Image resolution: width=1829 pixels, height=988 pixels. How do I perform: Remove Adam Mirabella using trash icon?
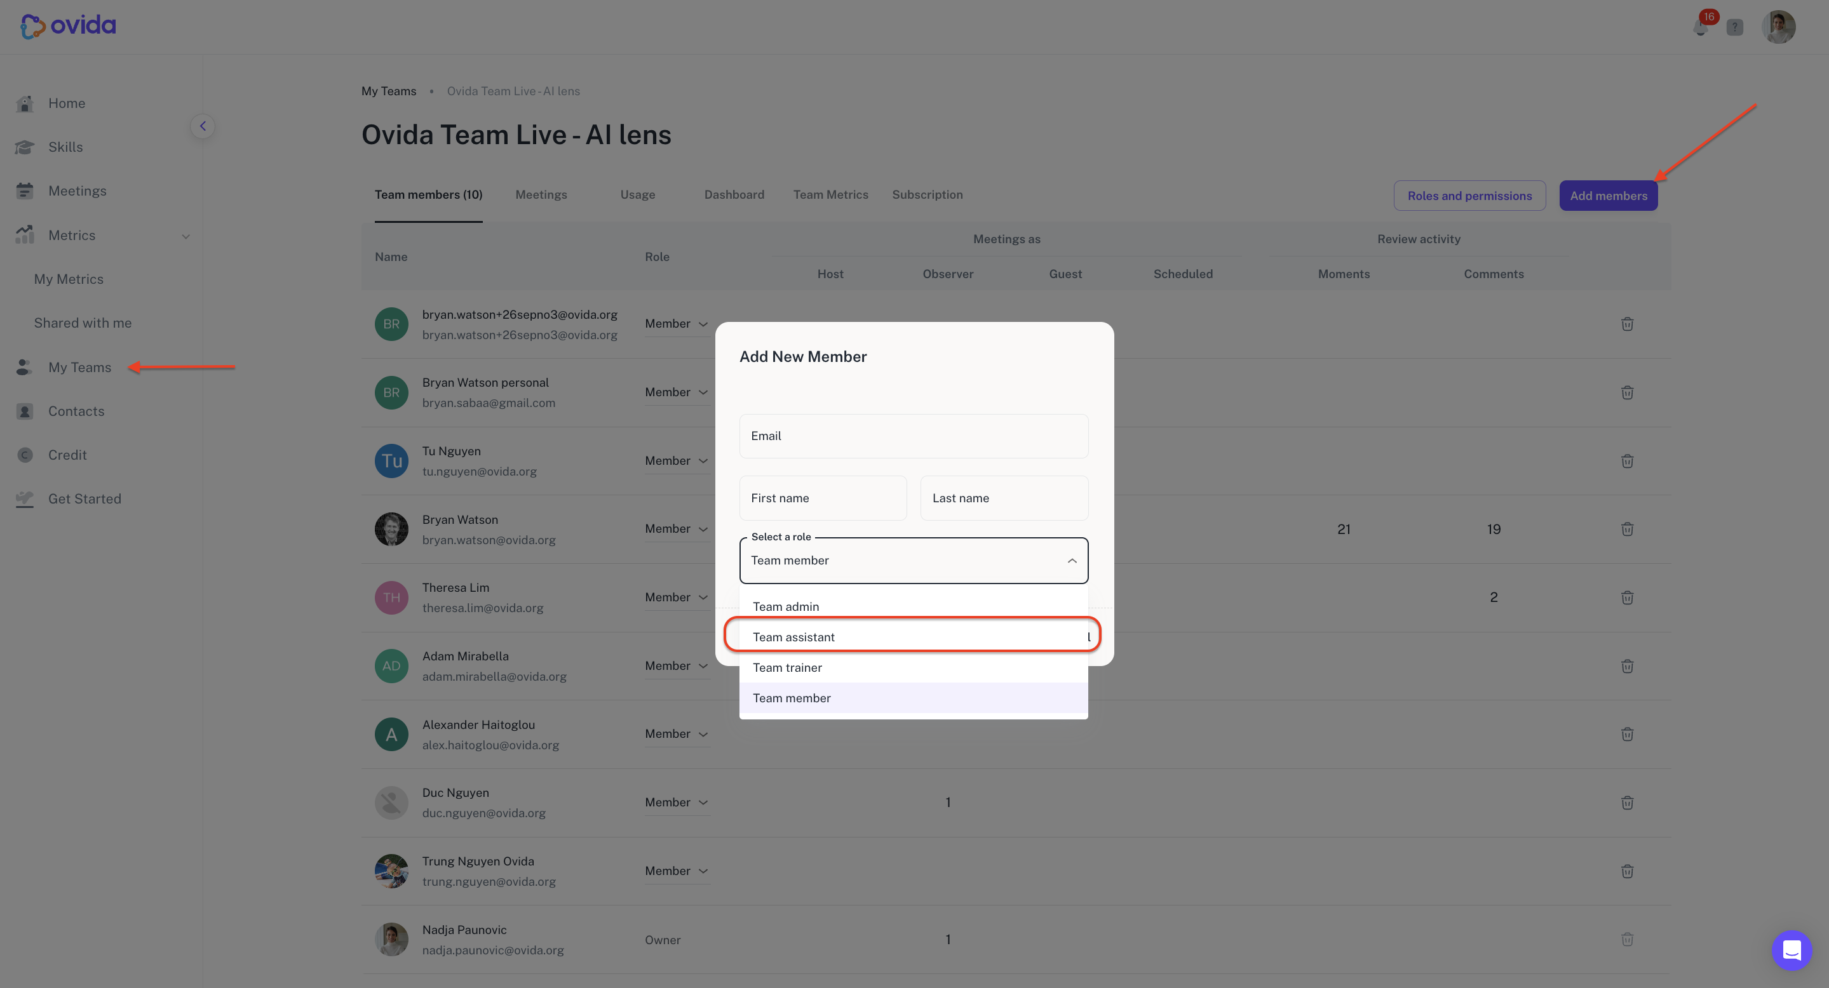[x=1628, y=667]
